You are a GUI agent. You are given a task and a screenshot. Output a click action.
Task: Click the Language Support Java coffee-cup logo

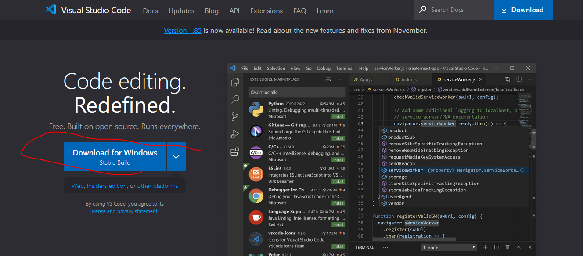point(256,217)
